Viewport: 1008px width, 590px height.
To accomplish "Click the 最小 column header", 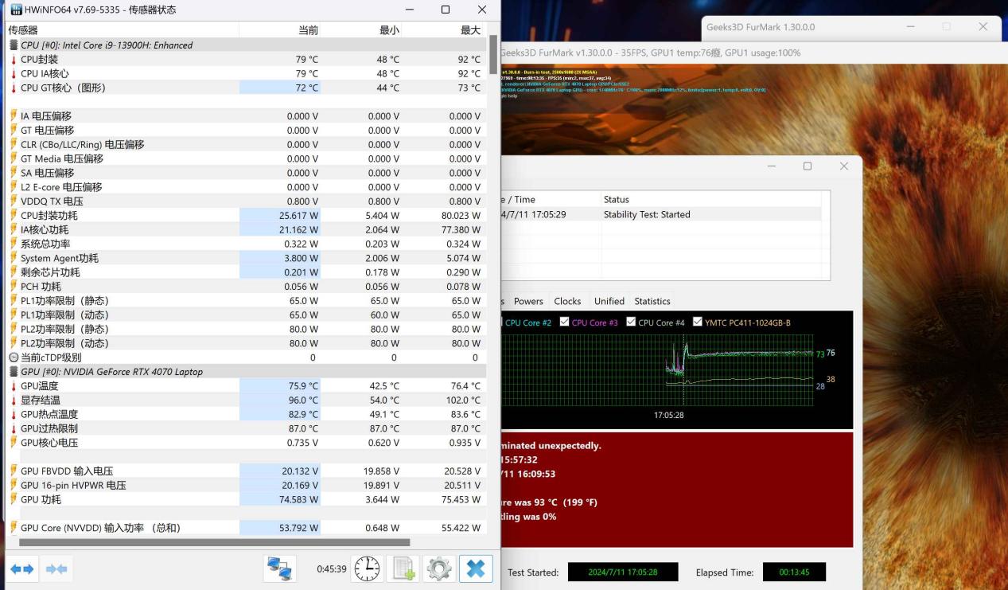I will click(360, 30).
